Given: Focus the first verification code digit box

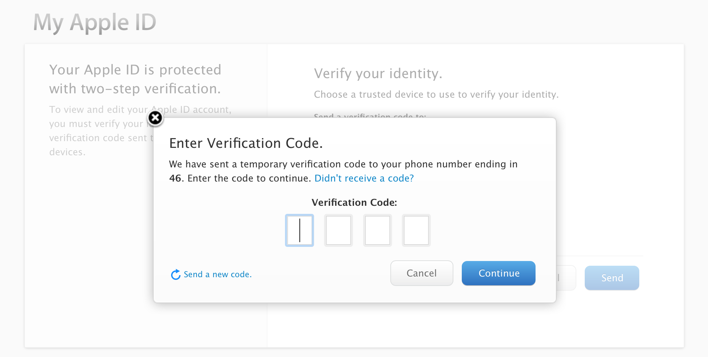Looking at the screenshot, I should click(299, 230).
